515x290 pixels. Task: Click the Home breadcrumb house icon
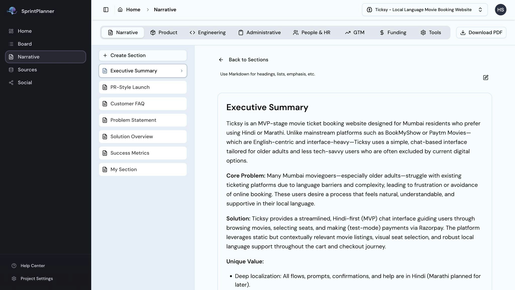tap(121, 9)
